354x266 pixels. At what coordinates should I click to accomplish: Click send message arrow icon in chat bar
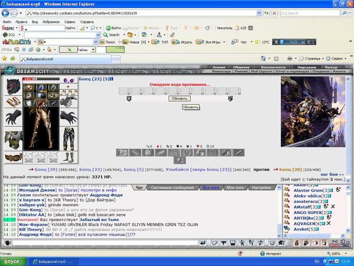click(203, 243)
